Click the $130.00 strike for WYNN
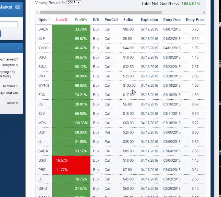Screen dimensions: 221x197 click(x=129, y=85)
